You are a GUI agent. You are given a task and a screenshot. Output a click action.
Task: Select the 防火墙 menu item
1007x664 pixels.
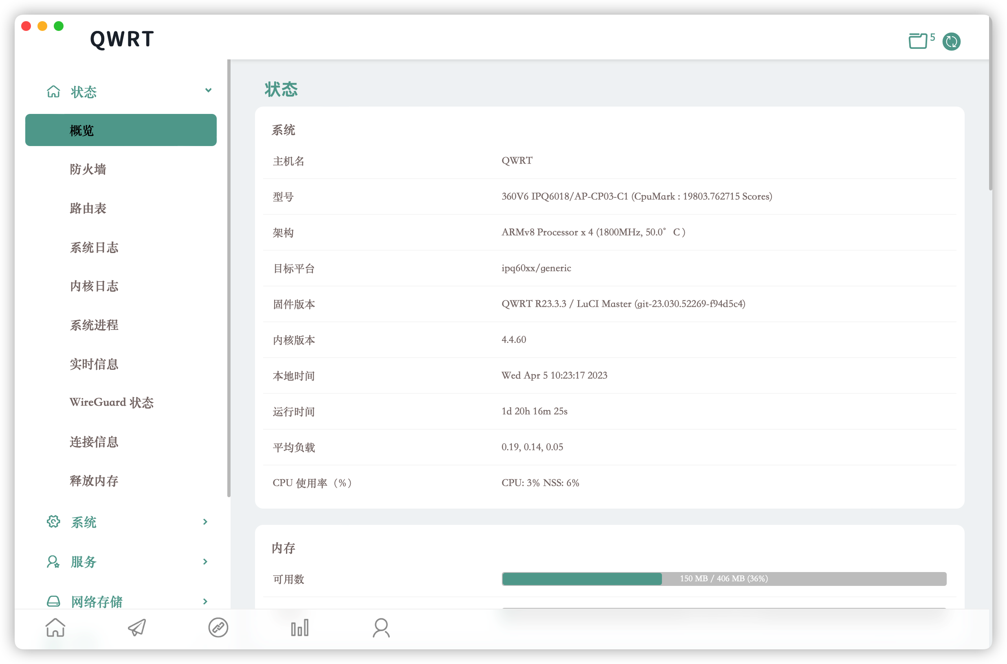coord(88,169)
